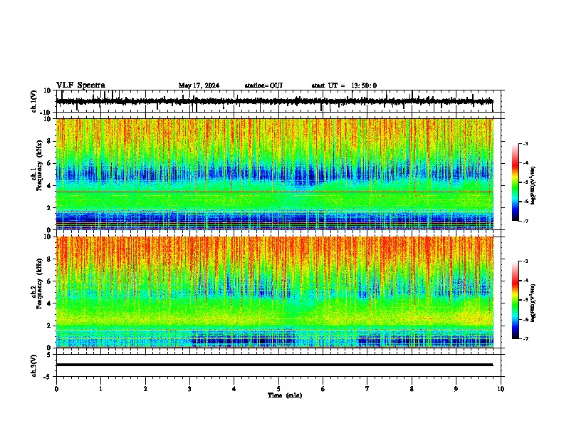Click time axis tick label "5"
This screenshot has height=436, width=564.
click(x=278, y=389)
